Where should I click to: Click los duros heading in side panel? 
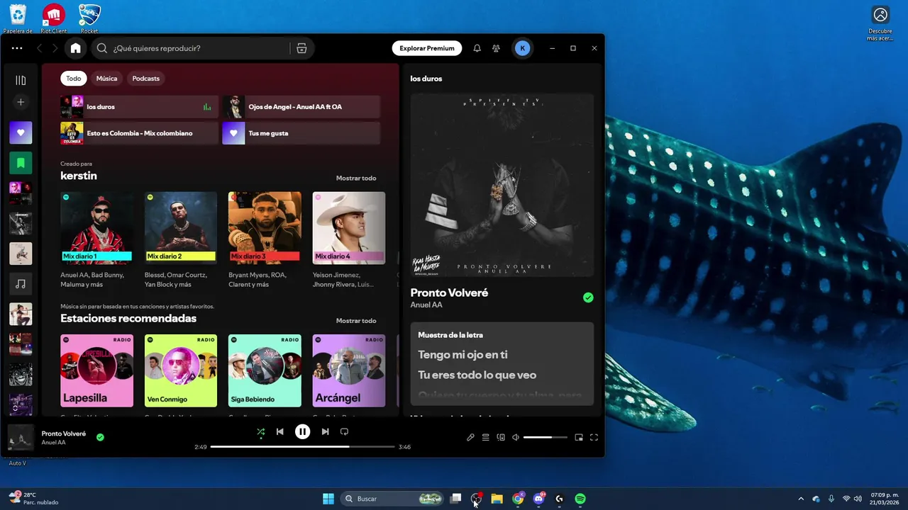pos(426,79)
